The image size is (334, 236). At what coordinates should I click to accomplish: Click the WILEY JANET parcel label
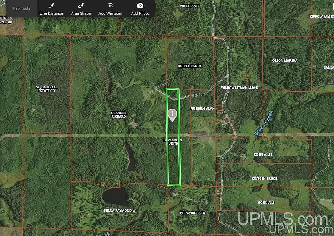point(190,6)
